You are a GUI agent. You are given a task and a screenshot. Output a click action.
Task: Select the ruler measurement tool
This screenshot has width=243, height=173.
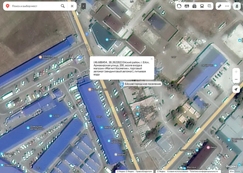219,6
